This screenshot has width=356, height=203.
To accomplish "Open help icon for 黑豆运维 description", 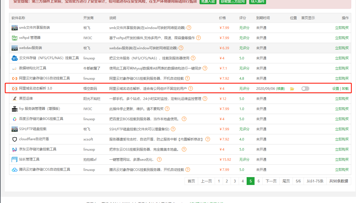I will point(205,99).
